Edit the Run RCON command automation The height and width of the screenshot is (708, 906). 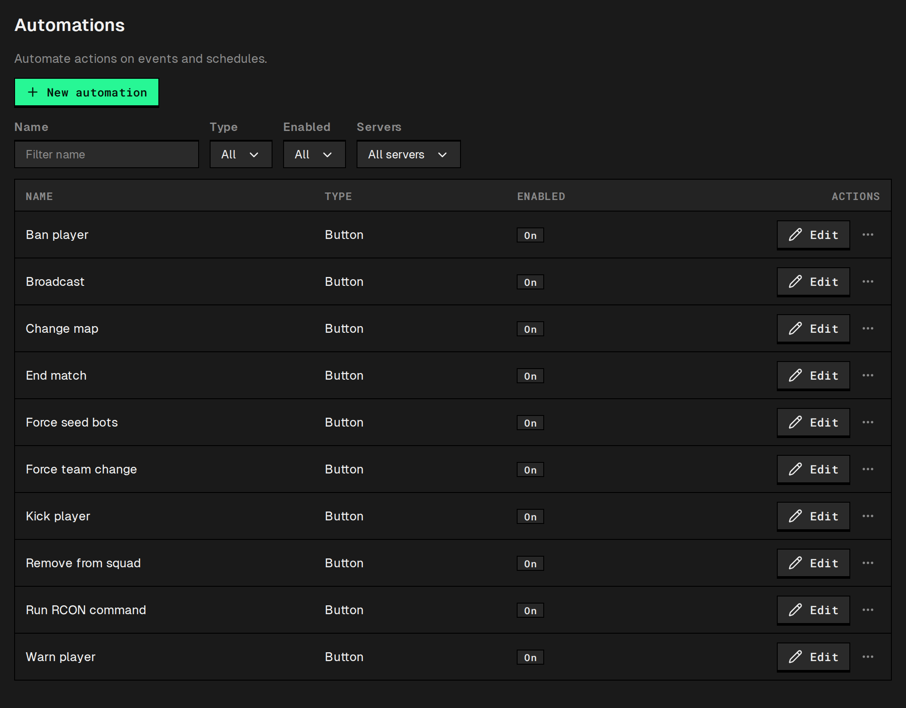pyautogui.click(x=813, y=610)
